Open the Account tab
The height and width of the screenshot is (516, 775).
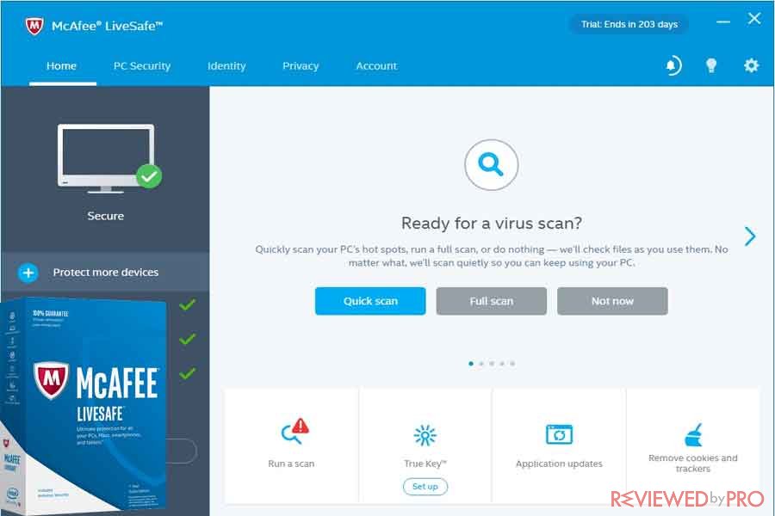[376, 66]
